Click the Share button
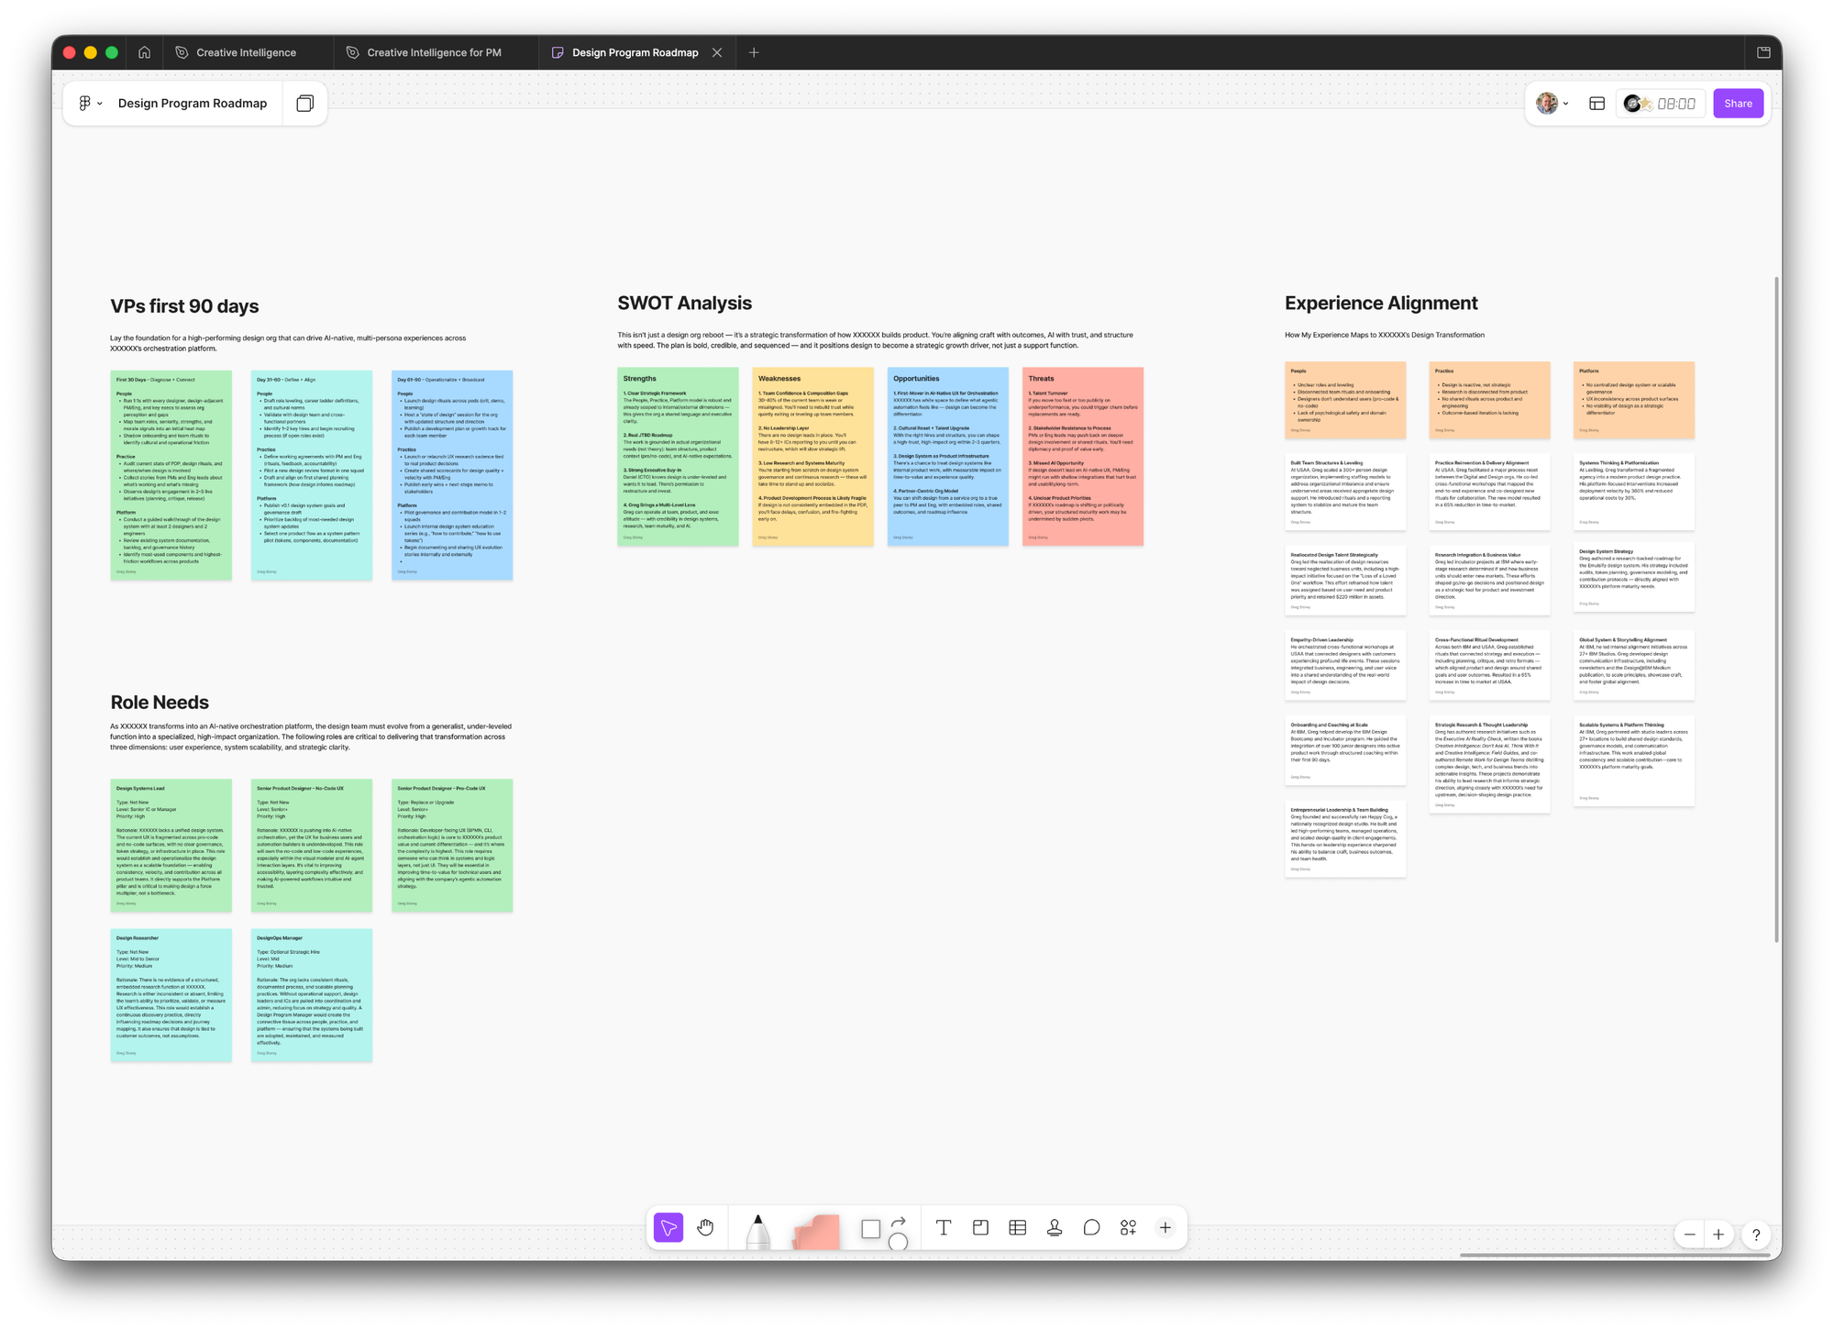The height and width of the screenshot is (1329, 1834). (1738, 104)
